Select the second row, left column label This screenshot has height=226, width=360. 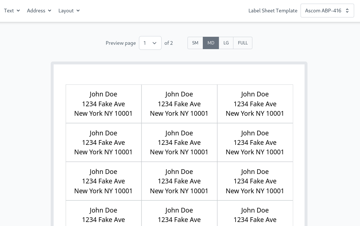104,142
